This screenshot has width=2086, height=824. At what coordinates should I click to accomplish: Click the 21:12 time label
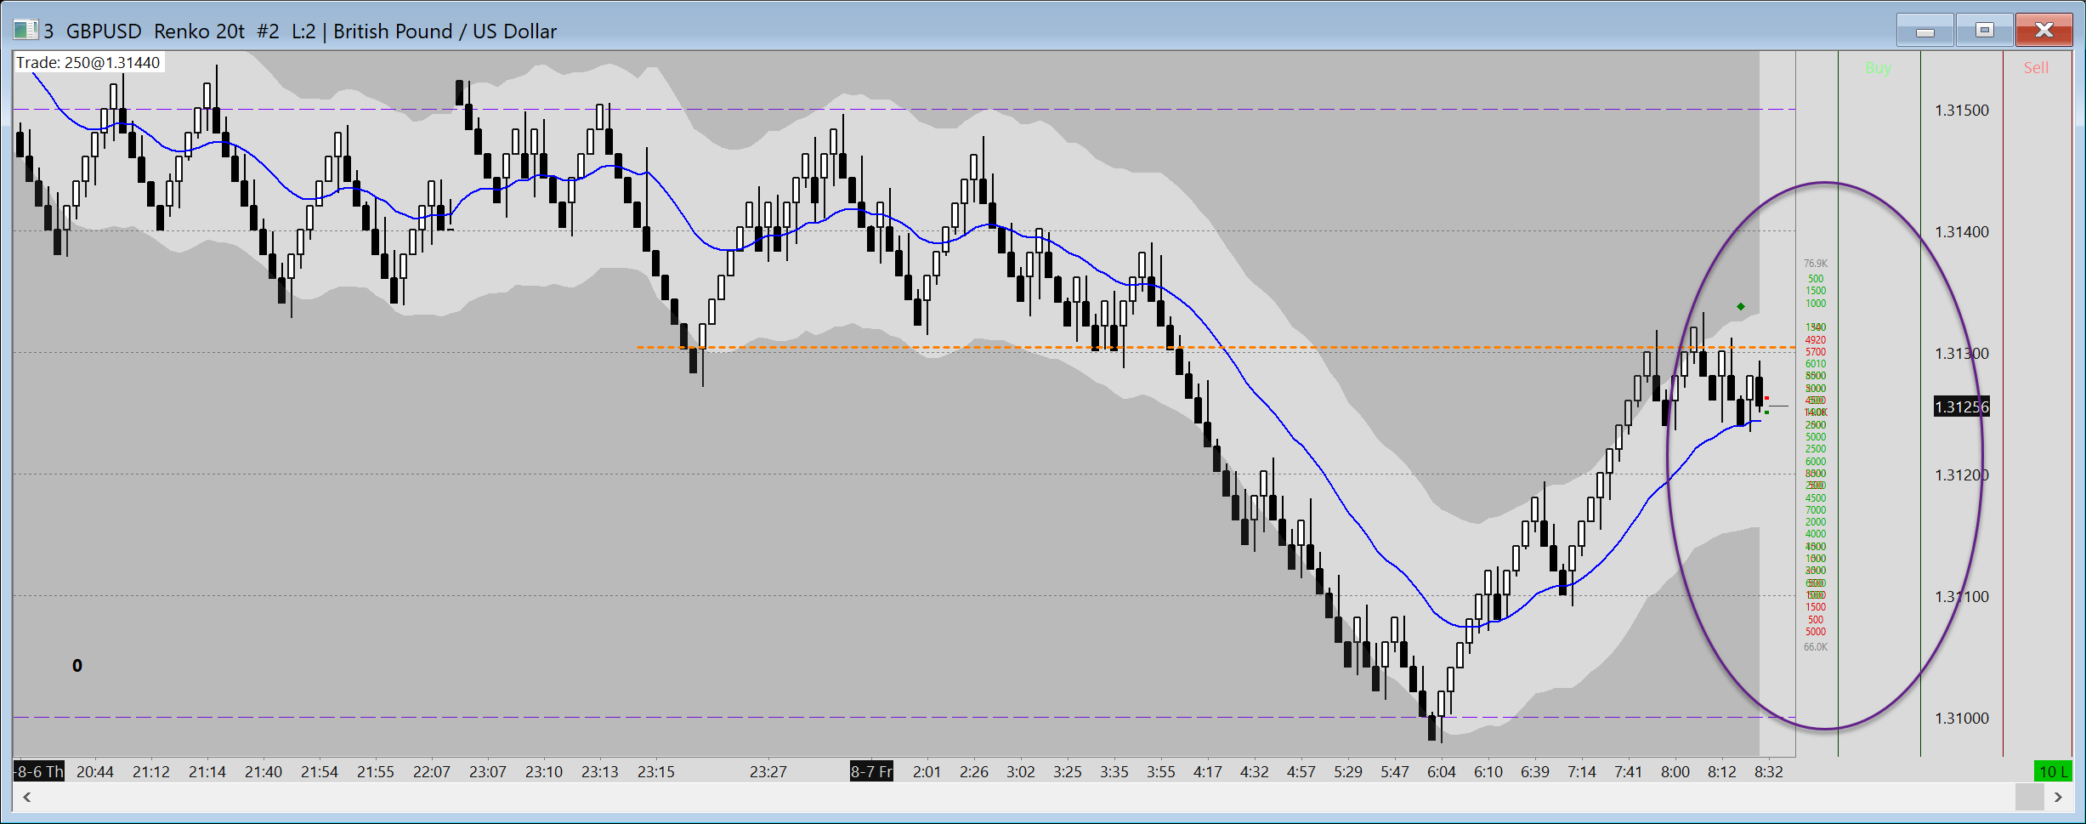[151, 771]
